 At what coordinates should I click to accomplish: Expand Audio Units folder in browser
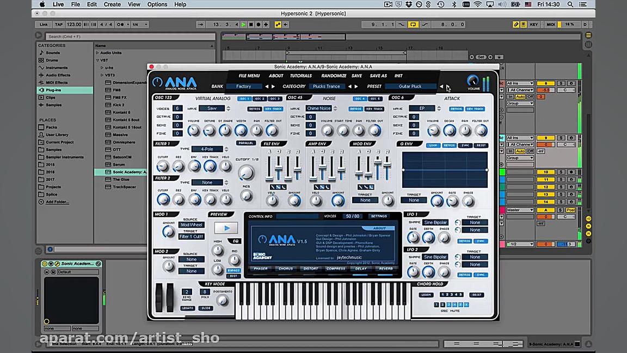click(x=97, y=53)
